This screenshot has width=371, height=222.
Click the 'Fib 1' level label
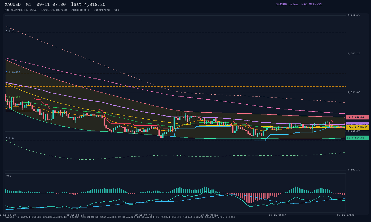point(10,31)
